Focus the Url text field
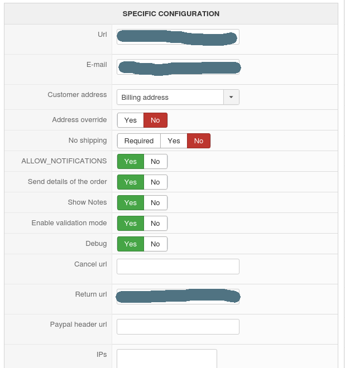Screen dimensions: 345x368 [178, 37]
